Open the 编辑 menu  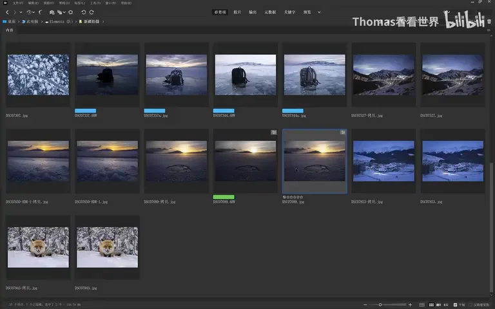point(33,3)
